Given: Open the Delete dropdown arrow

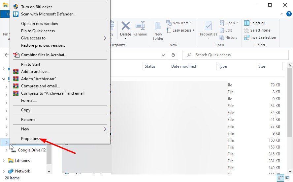Looking at the screenshot, I should coord(126,38).
